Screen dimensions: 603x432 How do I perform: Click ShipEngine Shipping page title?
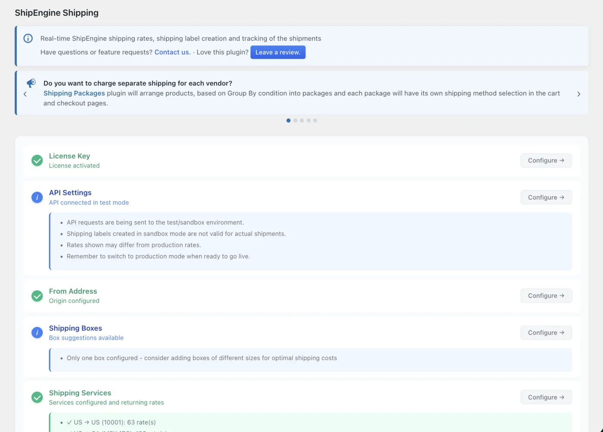tap(56, 13)
